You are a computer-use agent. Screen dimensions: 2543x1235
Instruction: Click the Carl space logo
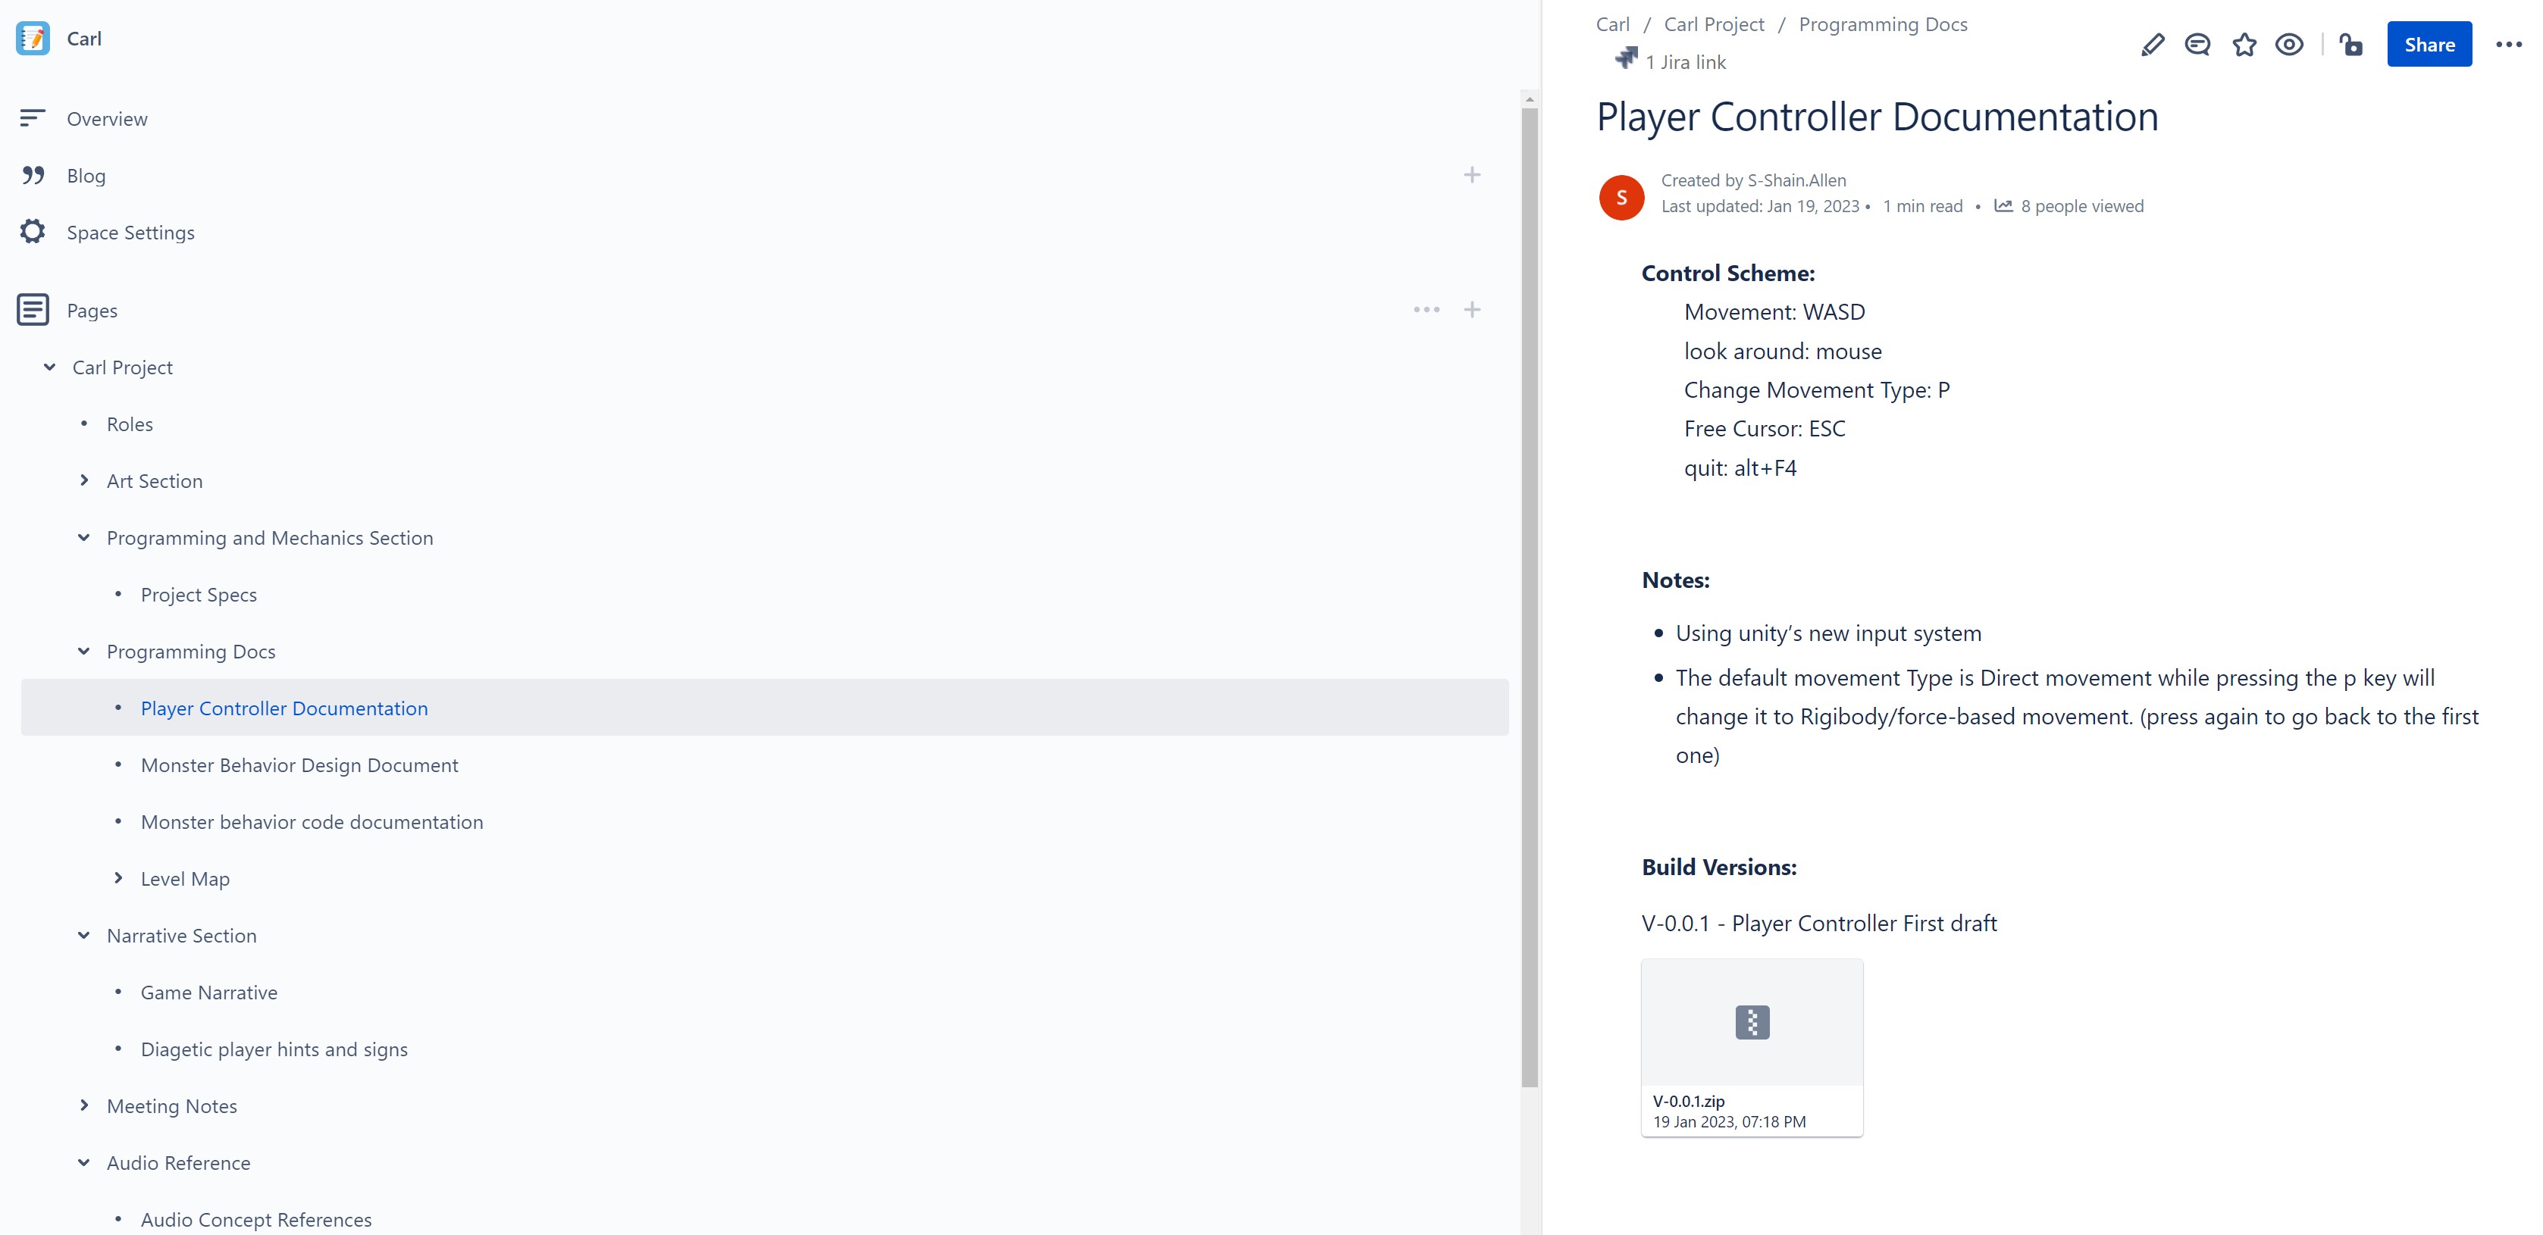33,39
